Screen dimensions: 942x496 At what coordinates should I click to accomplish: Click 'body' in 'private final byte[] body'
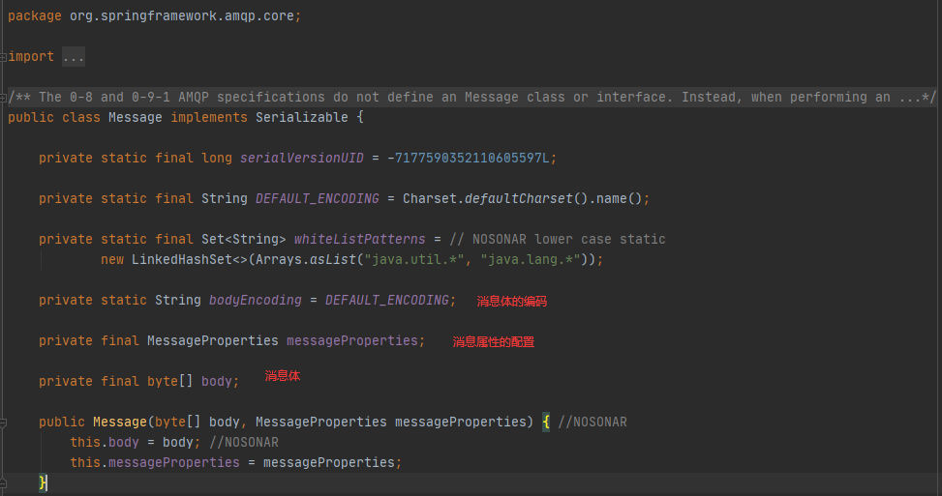pos(216,382)
